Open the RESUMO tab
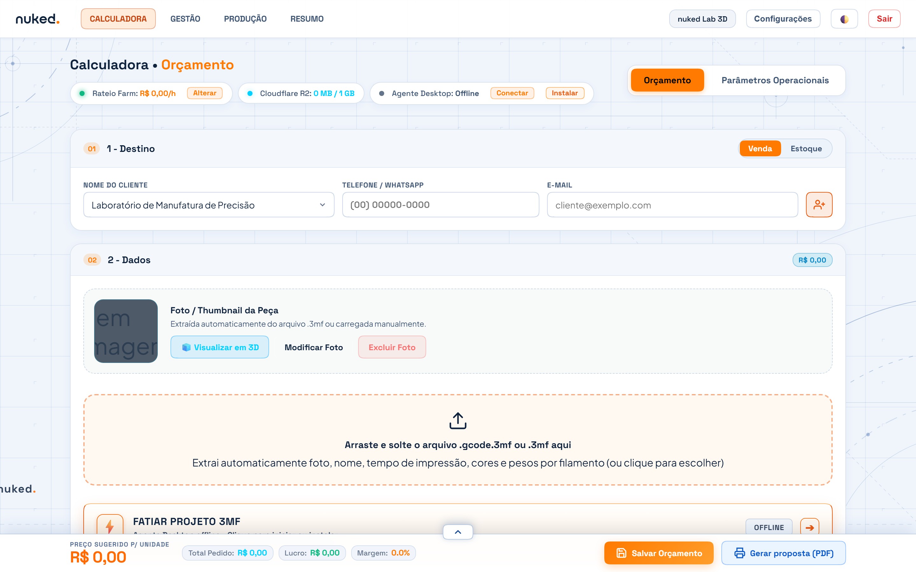 (307, 19)
